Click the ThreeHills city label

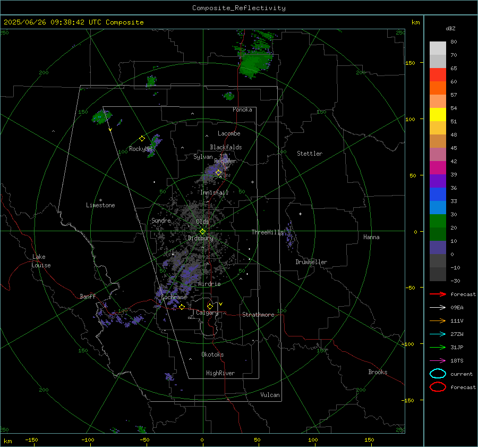267,232
